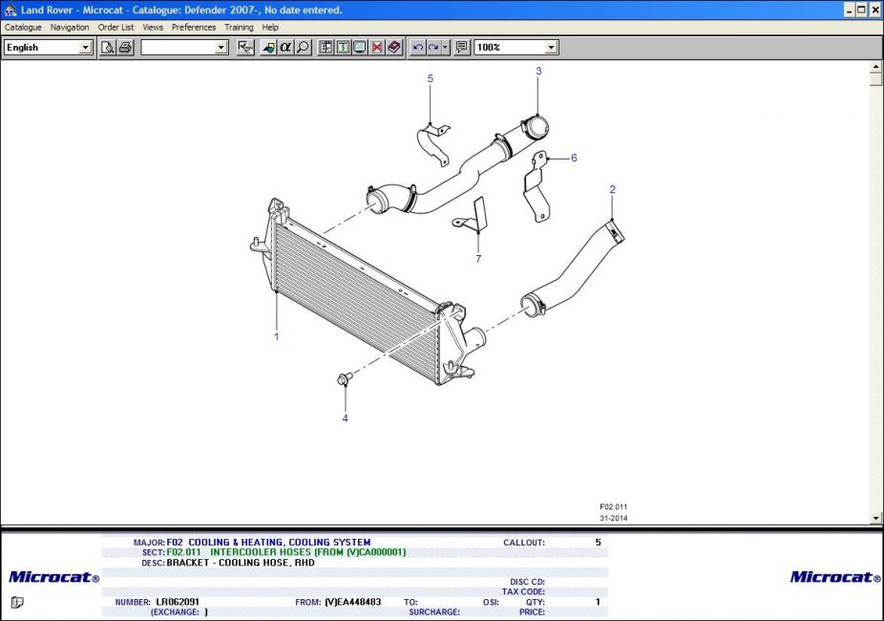
Task: Click the section code F02.011 in green
Action: 184,552
